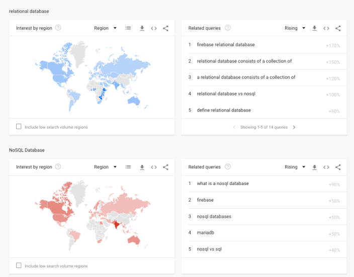
Task: Open Rising dropdown in relational related queries
Action: tap(295, 28)
